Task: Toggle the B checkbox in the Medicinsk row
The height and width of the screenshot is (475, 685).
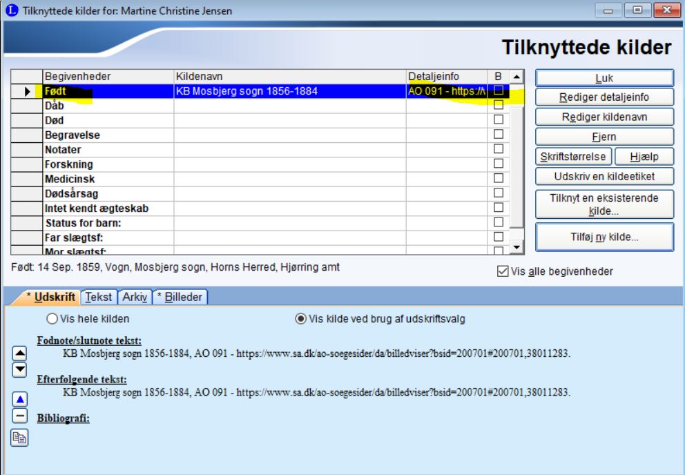Action: click(x=499, y=178)
